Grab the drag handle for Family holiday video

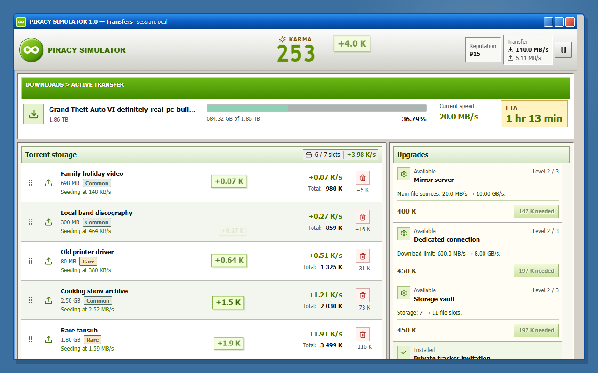pos(31,183)
